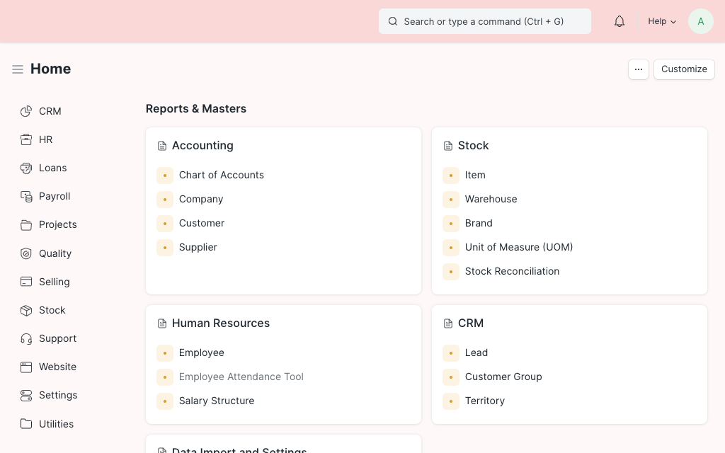Go to Selling in the sidebar

54,282
